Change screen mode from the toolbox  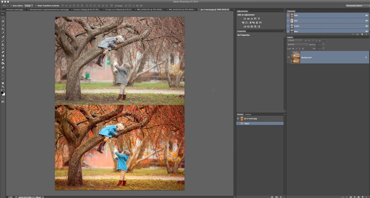3,102
